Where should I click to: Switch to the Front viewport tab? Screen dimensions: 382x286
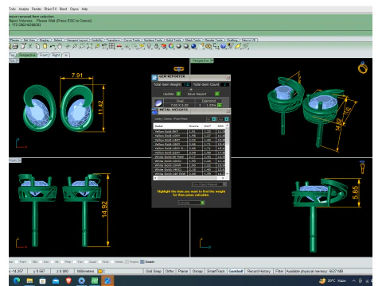[x=44, y=55]
